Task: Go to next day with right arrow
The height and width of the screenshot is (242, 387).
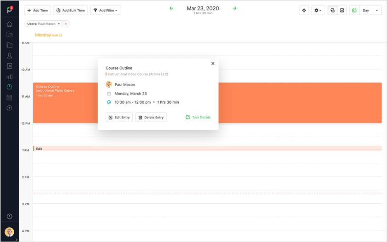Action: [x=235, y=8]
